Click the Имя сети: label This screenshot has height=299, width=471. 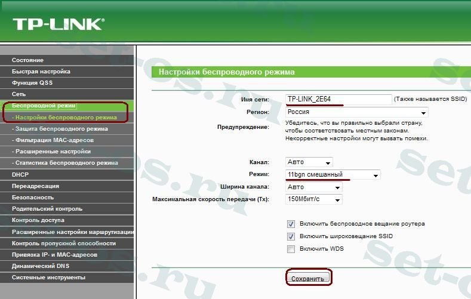tap(255, 99)
